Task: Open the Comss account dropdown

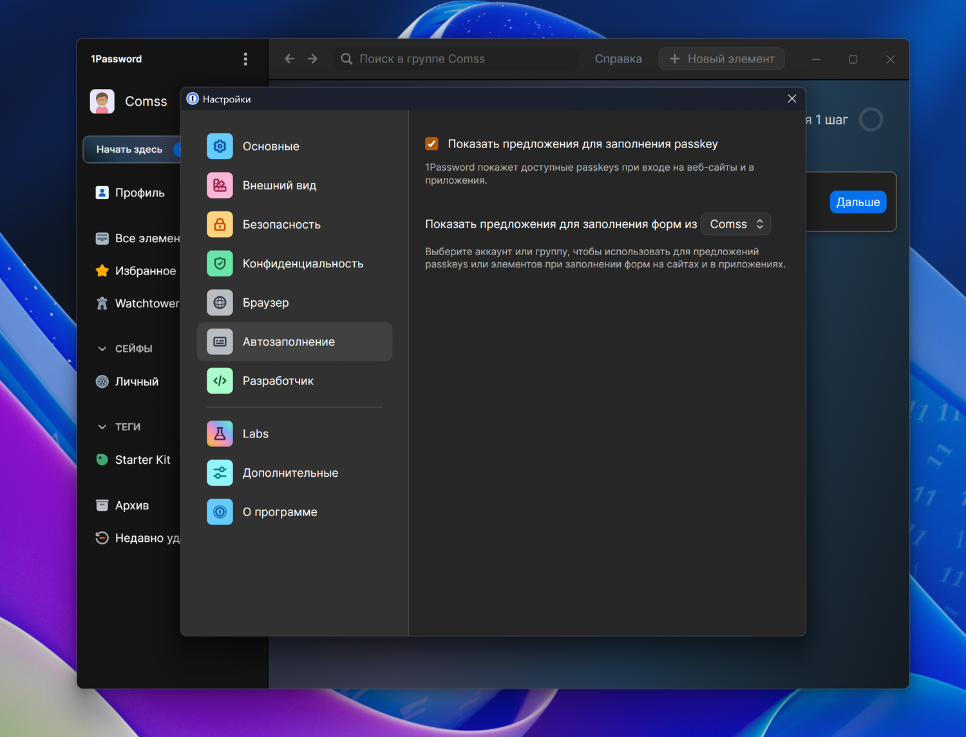Action: pos(735,224)
